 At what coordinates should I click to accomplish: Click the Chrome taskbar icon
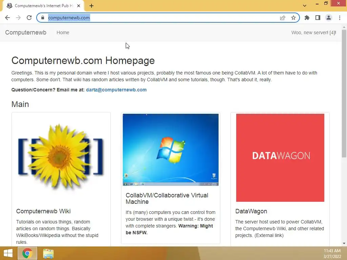(x=27, y=253)
